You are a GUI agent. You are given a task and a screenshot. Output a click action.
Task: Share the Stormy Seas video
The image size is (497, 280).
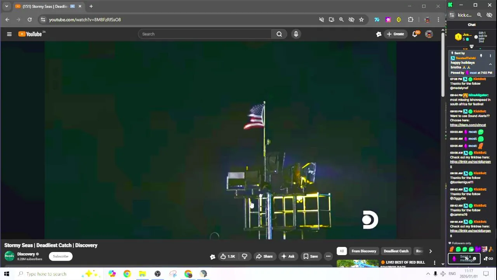tap(264, 256)
